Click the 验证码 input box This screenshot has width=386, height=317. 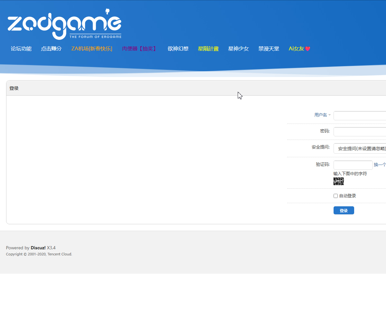(353, 165)
